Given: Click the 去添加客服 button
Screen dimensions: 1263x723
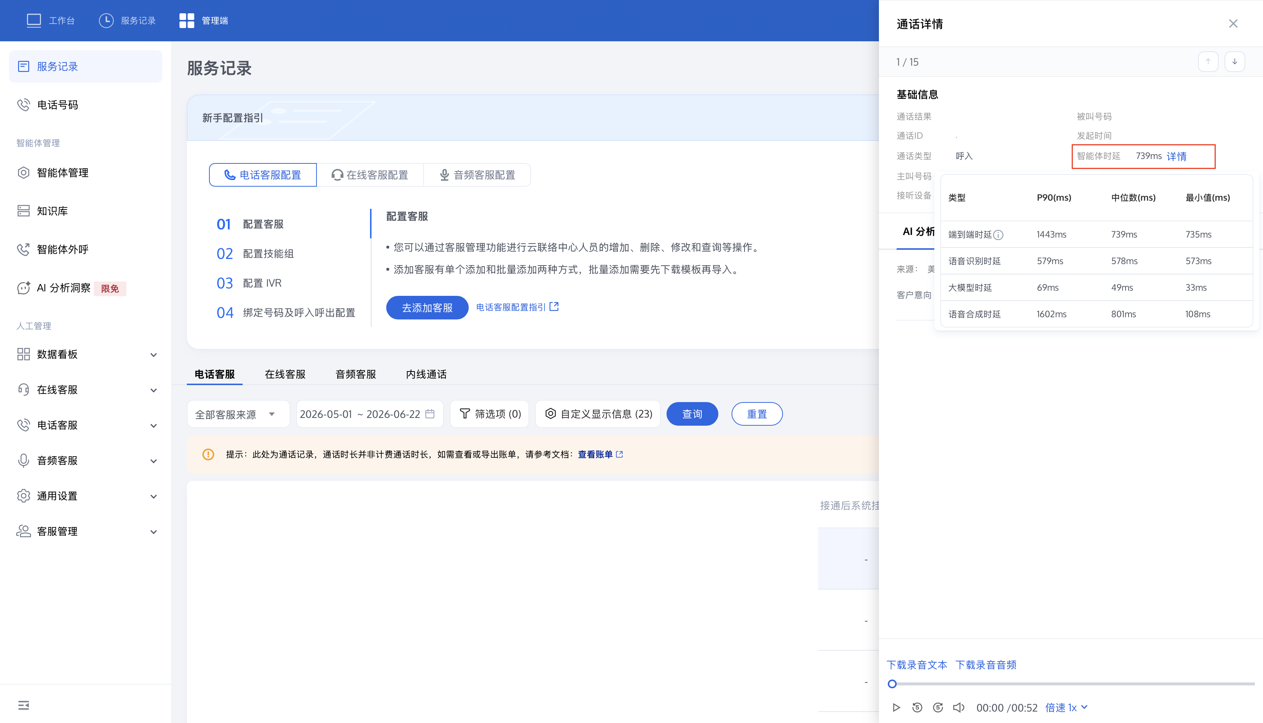Looking at the screenshot, I should 427,308.
